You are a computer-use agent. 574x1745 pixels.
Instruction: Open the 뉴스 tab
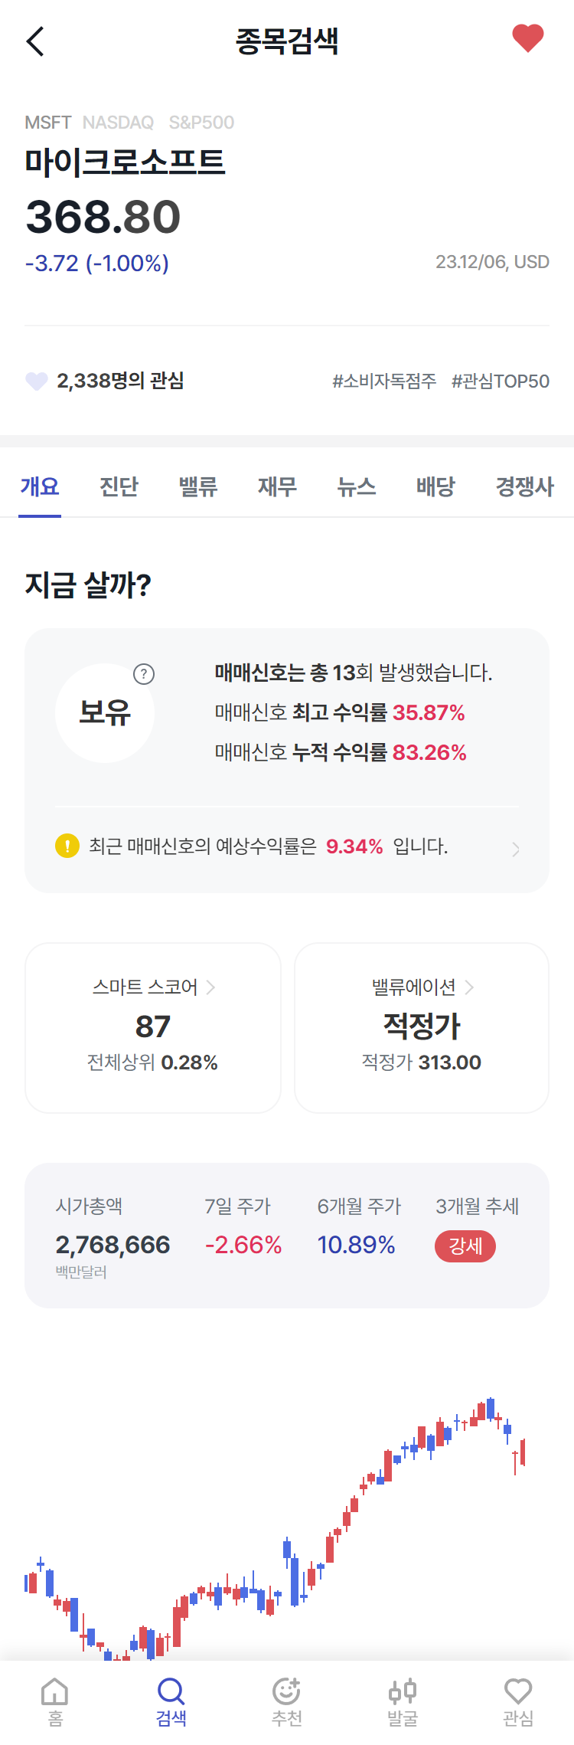(357, 486)
